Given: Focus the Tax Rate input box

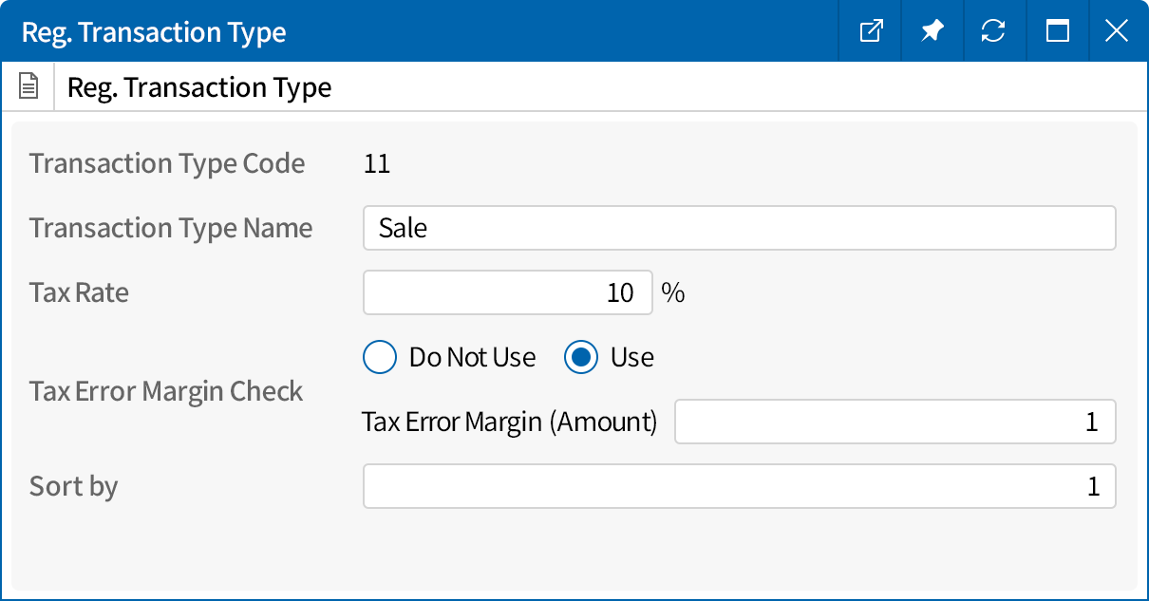Looking at the screenshot, I should [507, 292].
